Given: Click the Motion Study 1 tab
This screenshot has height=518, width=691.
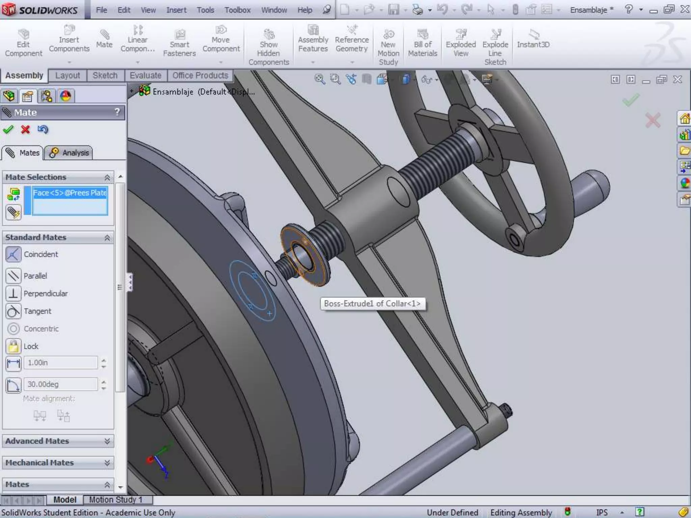Looking at the screenshot, I should point(115,499).
